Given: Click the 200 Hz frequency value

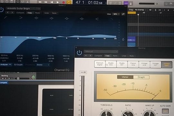Looking at the screenshot, I should pos(35,55).
